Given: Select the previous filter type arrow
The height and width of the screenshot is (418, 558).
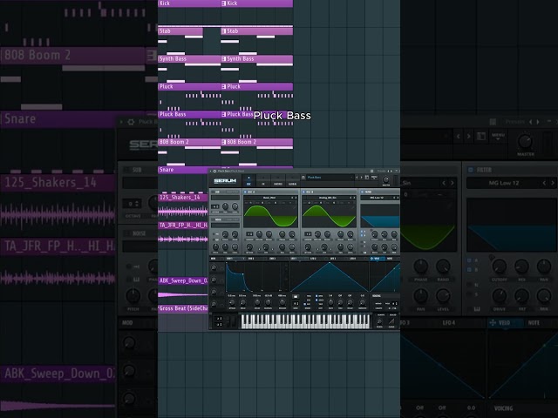Looking at the screenshot, I should 394,198.
